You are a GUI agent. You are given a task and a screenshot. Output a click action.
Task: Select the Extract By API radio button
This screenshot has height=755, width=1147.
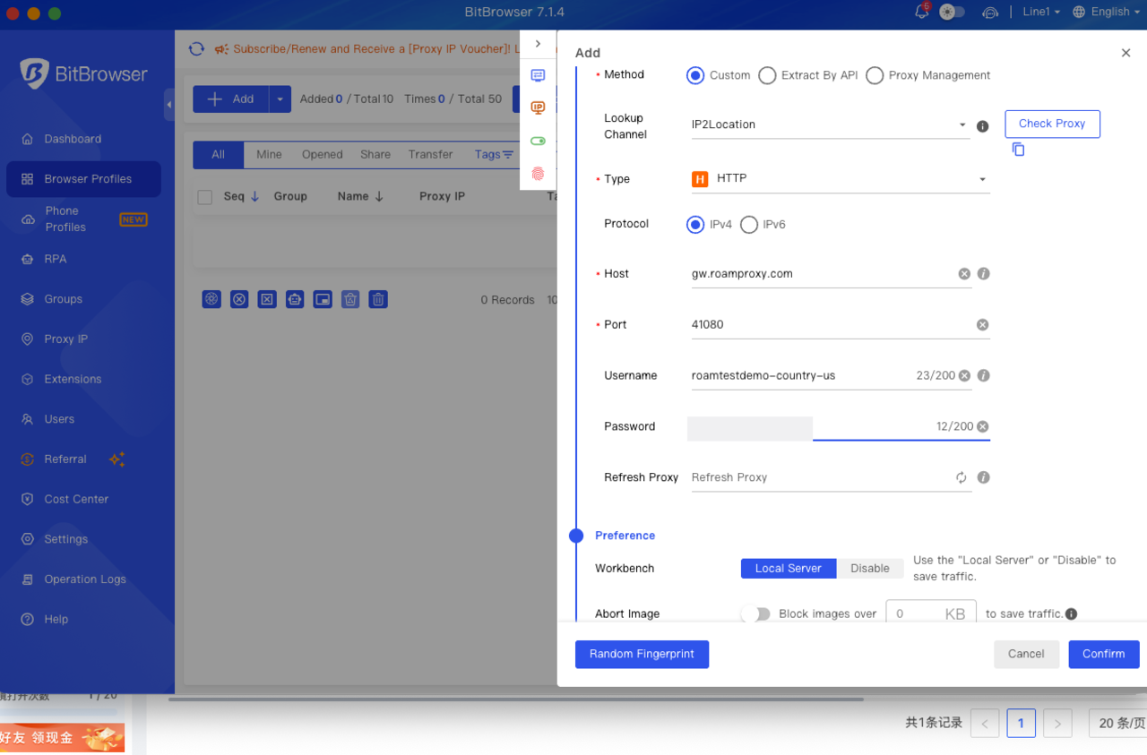[767, 75]
